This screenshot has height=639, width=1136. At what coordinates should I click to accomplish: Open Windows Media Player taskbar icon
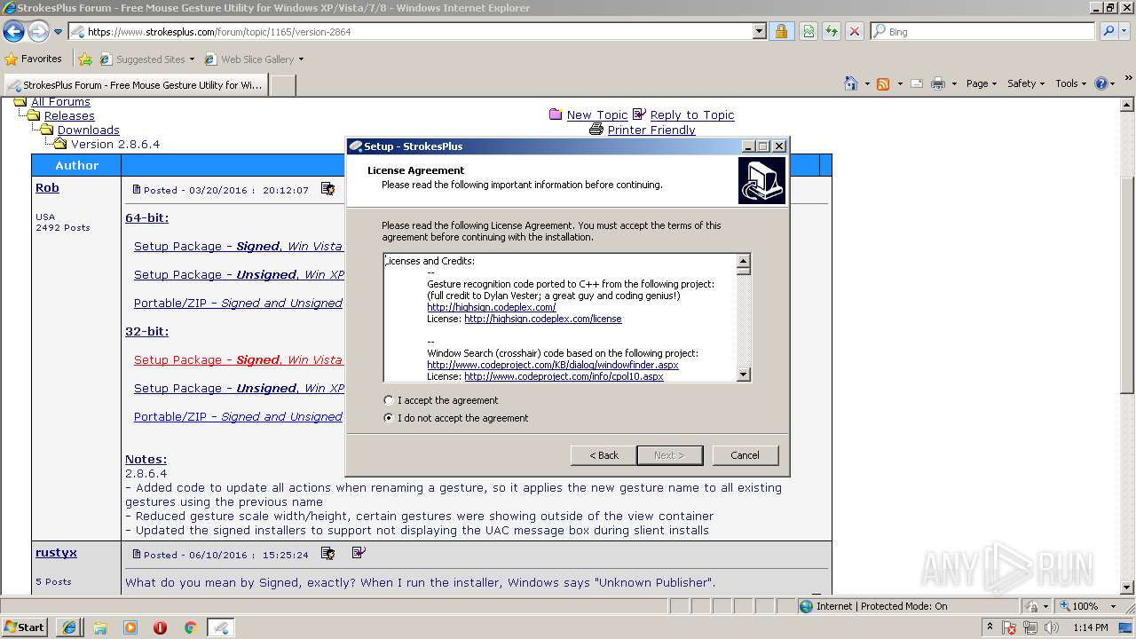click(x=130, y=627)
